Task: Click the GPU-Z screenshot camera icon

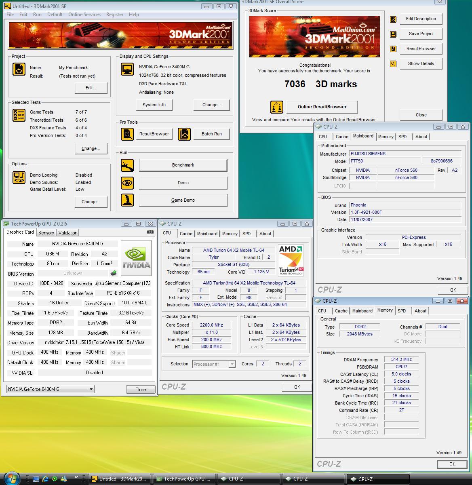Action: point(150,232)
